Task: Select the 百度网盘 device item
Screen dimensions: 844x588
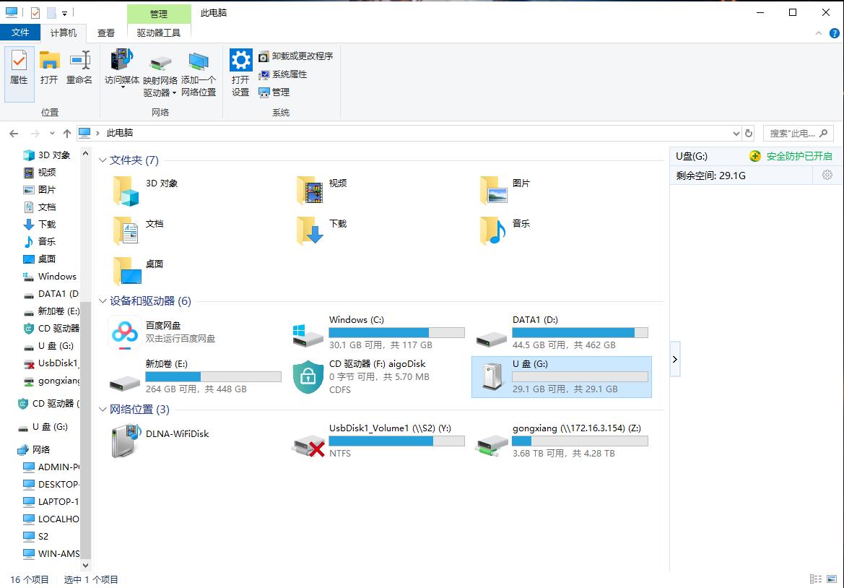Action: click(x=162, y=332)
